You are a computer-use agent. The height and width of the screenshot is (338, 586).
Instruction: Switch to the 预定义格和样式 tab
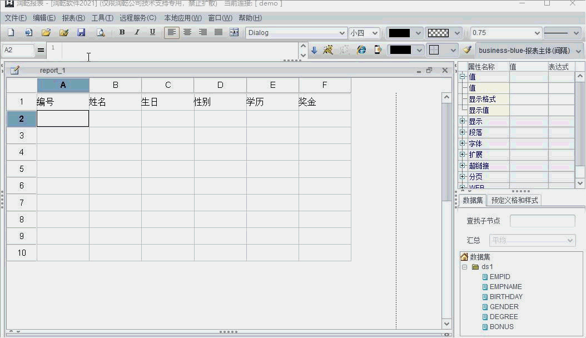pos(514,200)
